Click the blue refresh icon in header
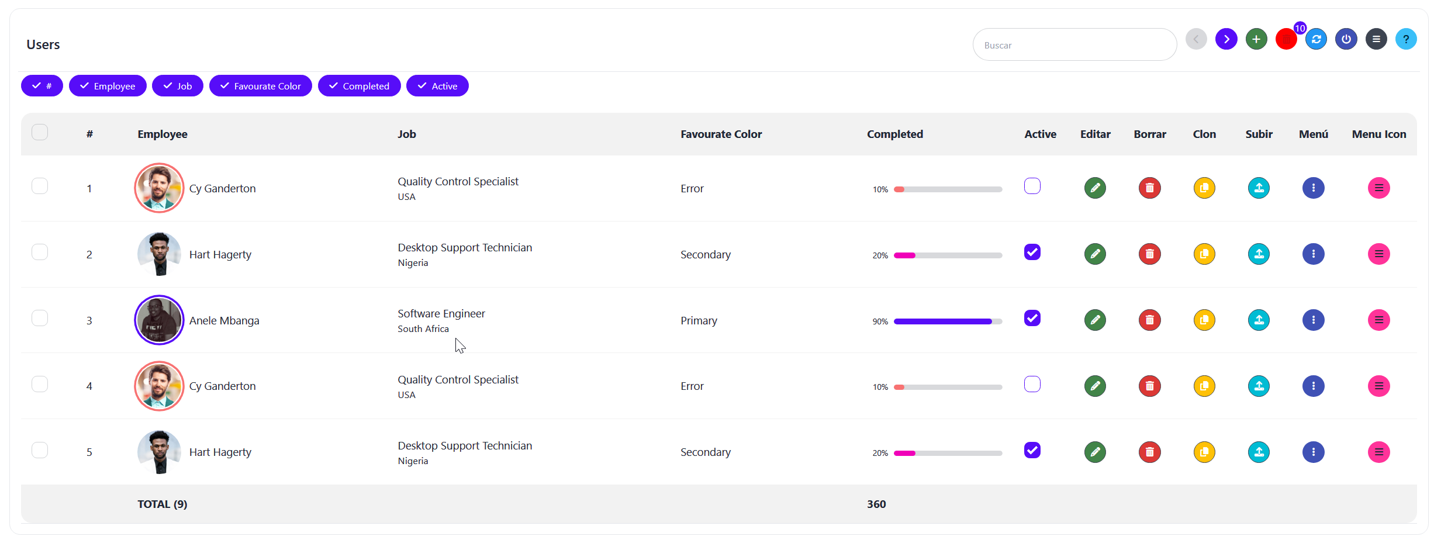Image resolution: width=1434 pixels, height=543 pixels. pos(1316,39)
